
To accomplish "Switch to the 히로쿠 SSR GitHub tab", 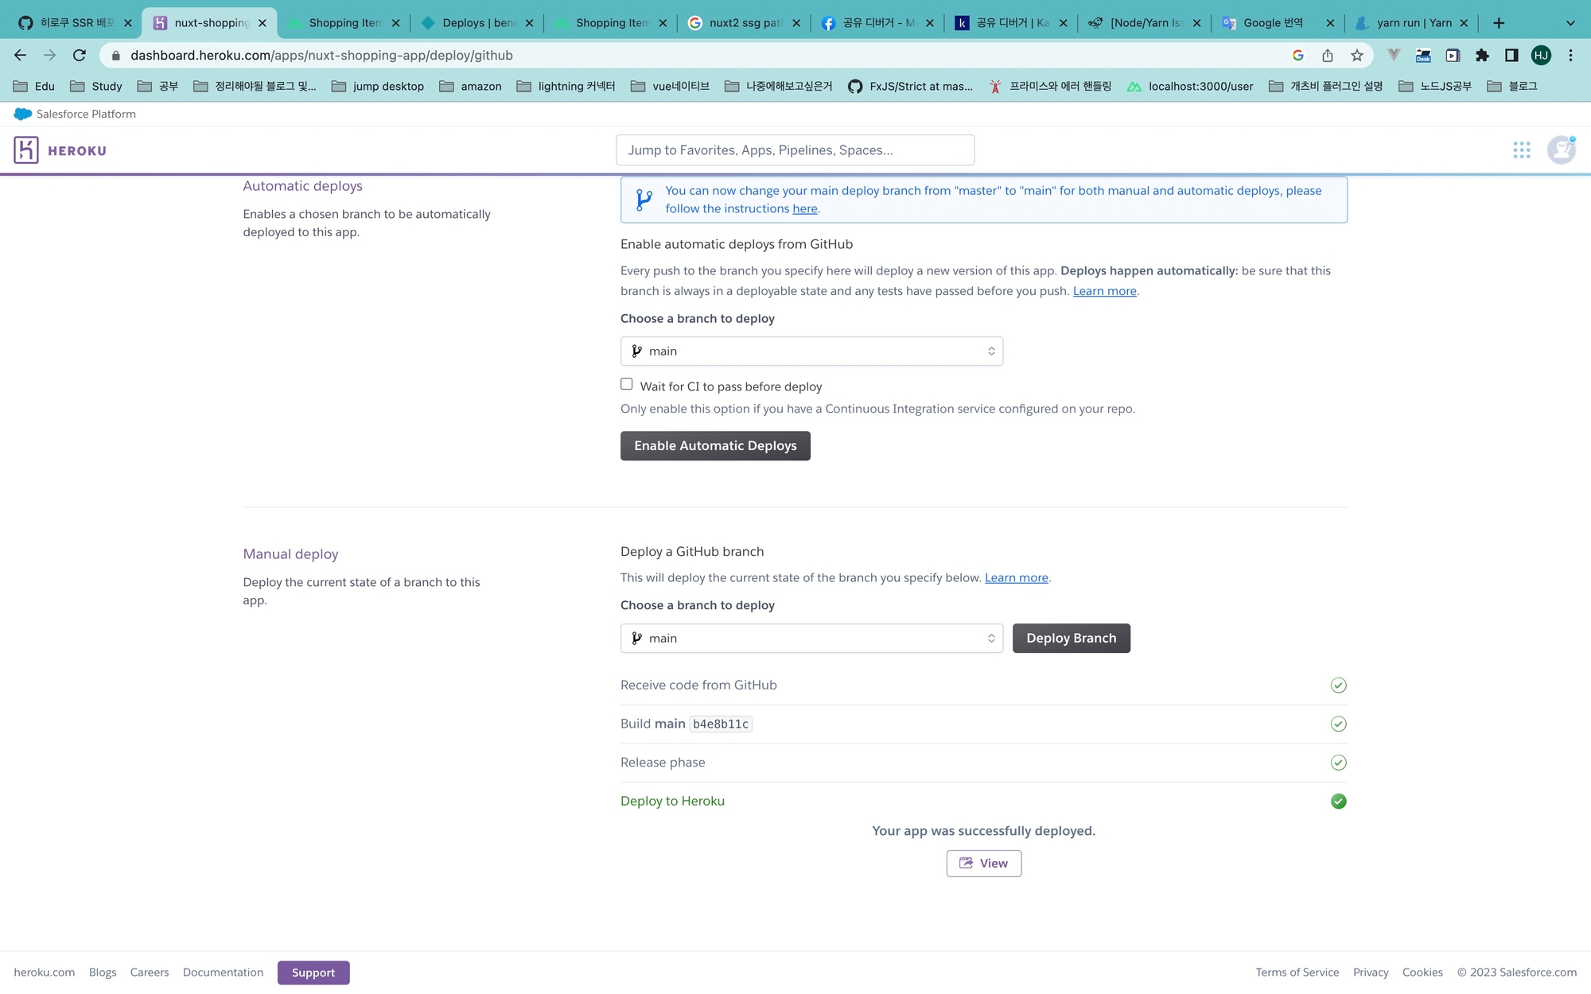I will (76, 23).
